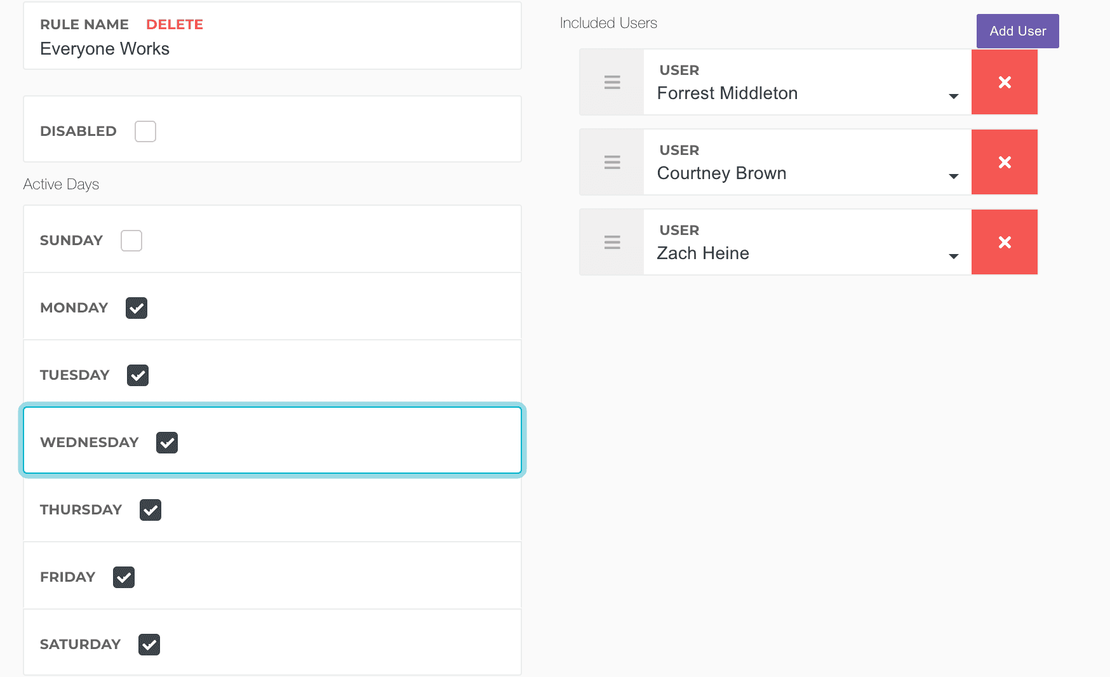Enable Sunday as active day
The image size is (1110, 677).
coord(131,241)
